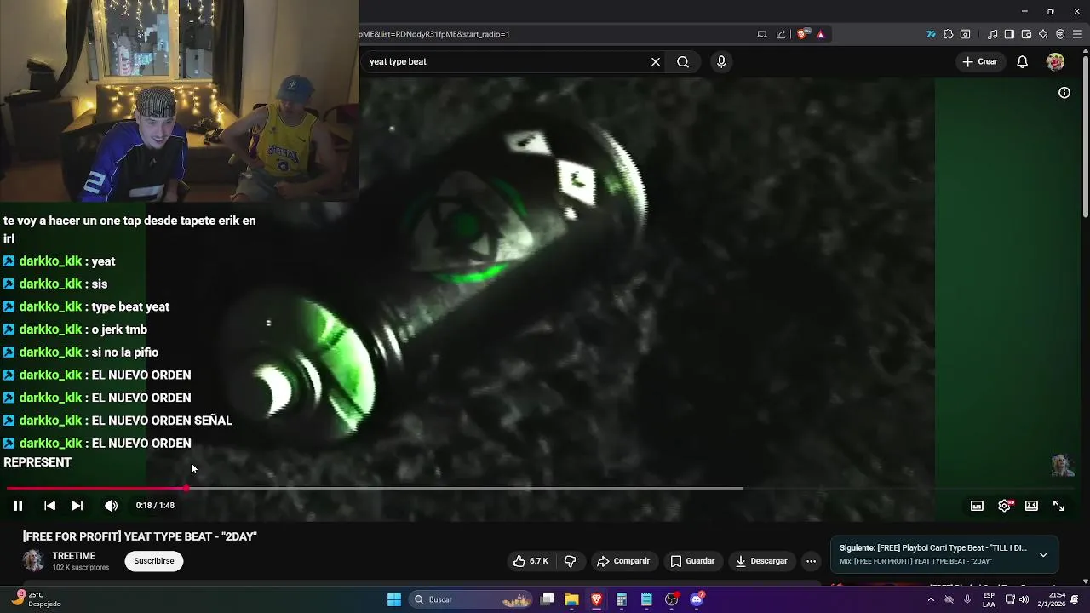Like the video with 6.7 K likes
The image size is (1090, 613).
pos(531,561)
